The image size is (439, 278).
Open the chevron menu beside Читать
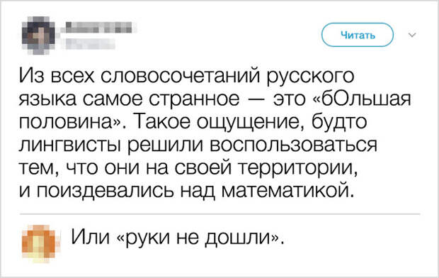click(412, 35)
